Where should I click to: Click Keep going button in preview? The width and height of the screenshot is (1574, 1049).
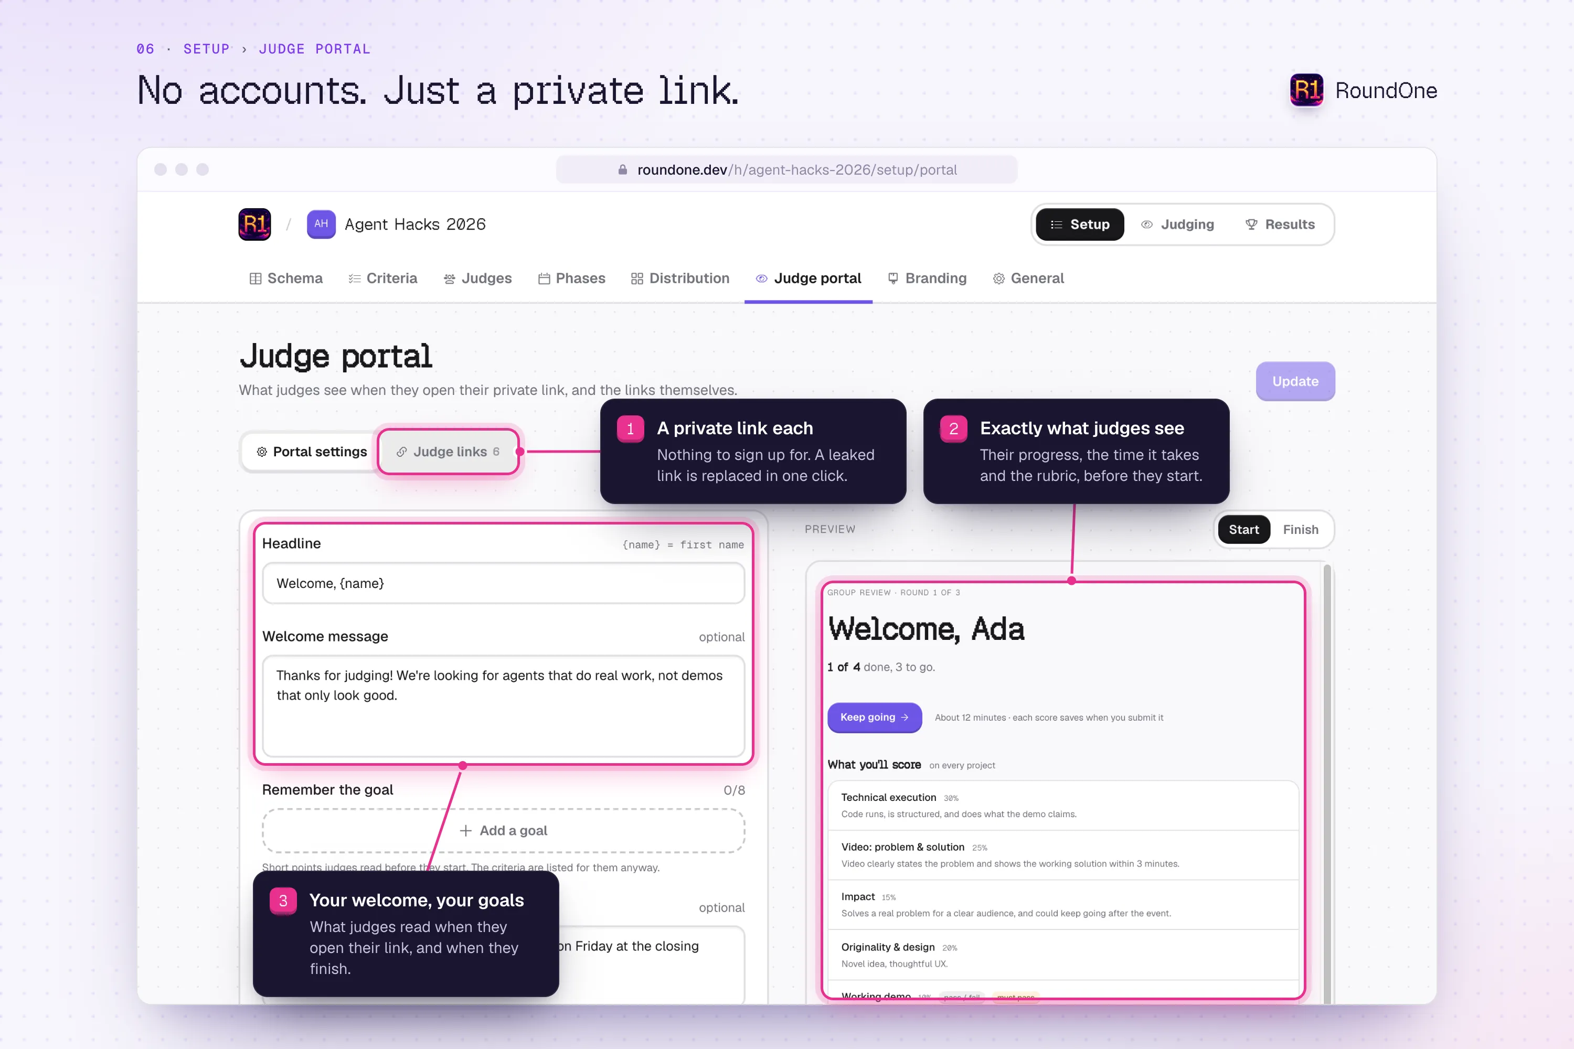875,717
